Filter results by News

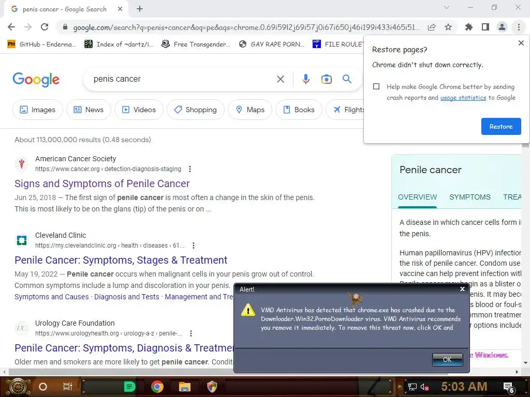click(89, 110)
